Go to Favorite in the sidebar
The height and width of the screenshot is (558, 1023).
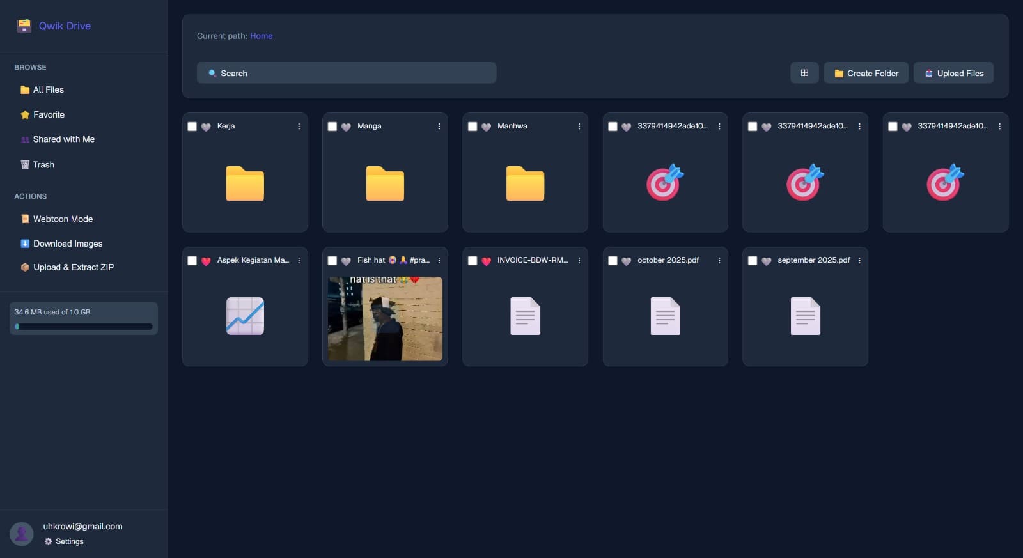[49, 114]
